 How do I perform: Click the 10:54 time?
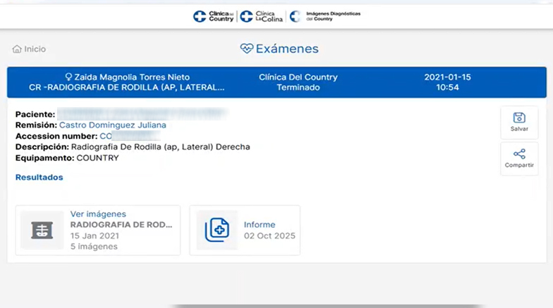click(x=447, y=87)
